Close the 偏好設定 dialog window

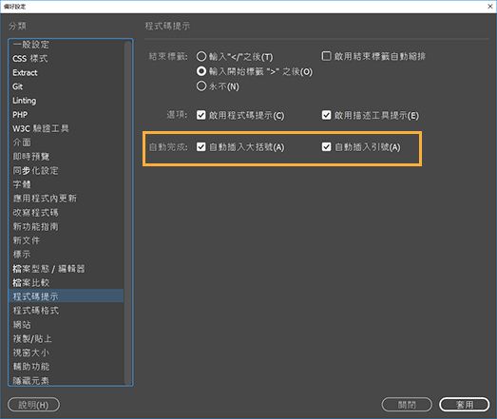tap(489, 7)
